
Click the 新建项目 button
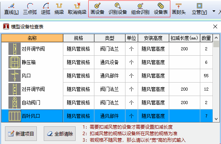[21, 134]
